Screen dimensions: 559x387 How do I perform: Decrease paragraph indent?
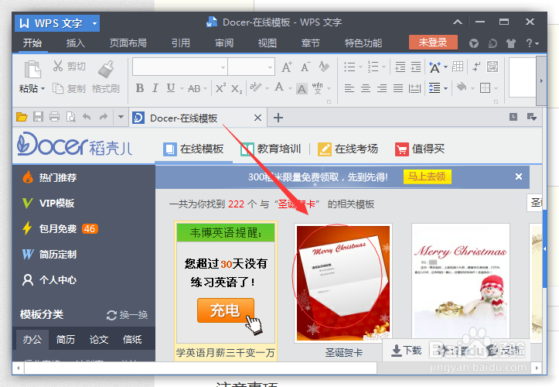click(401, 67)
